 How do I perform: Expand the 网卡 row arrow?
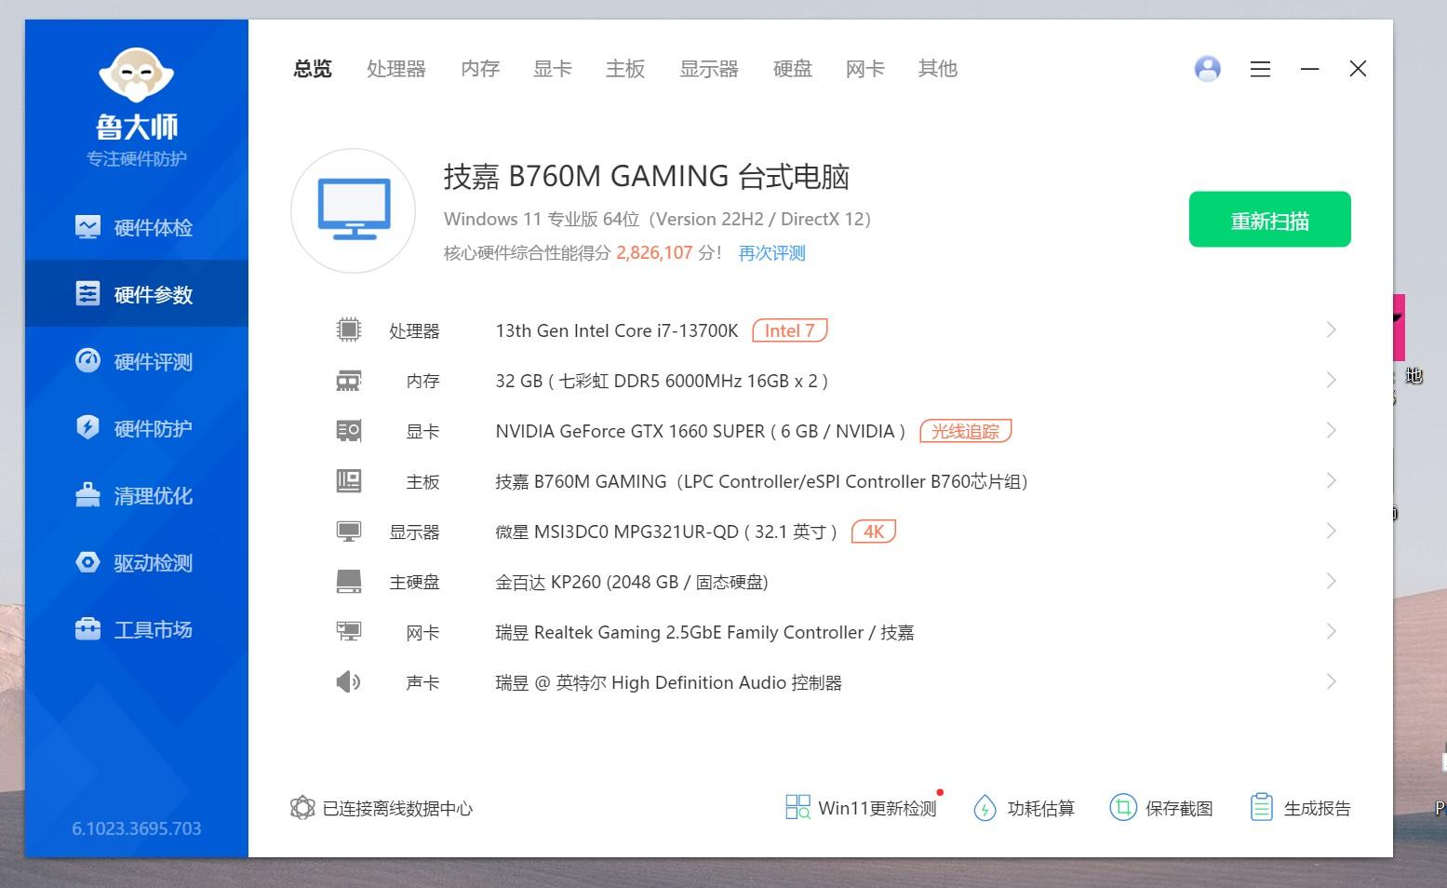[x=1331, y=631]
